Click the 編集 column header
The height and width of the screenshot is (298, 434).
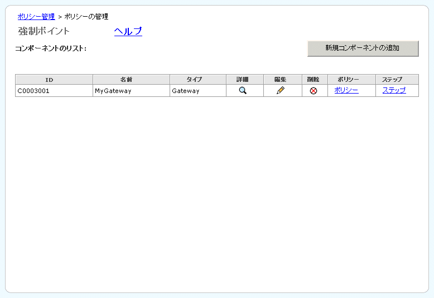(x=283, y=80)
